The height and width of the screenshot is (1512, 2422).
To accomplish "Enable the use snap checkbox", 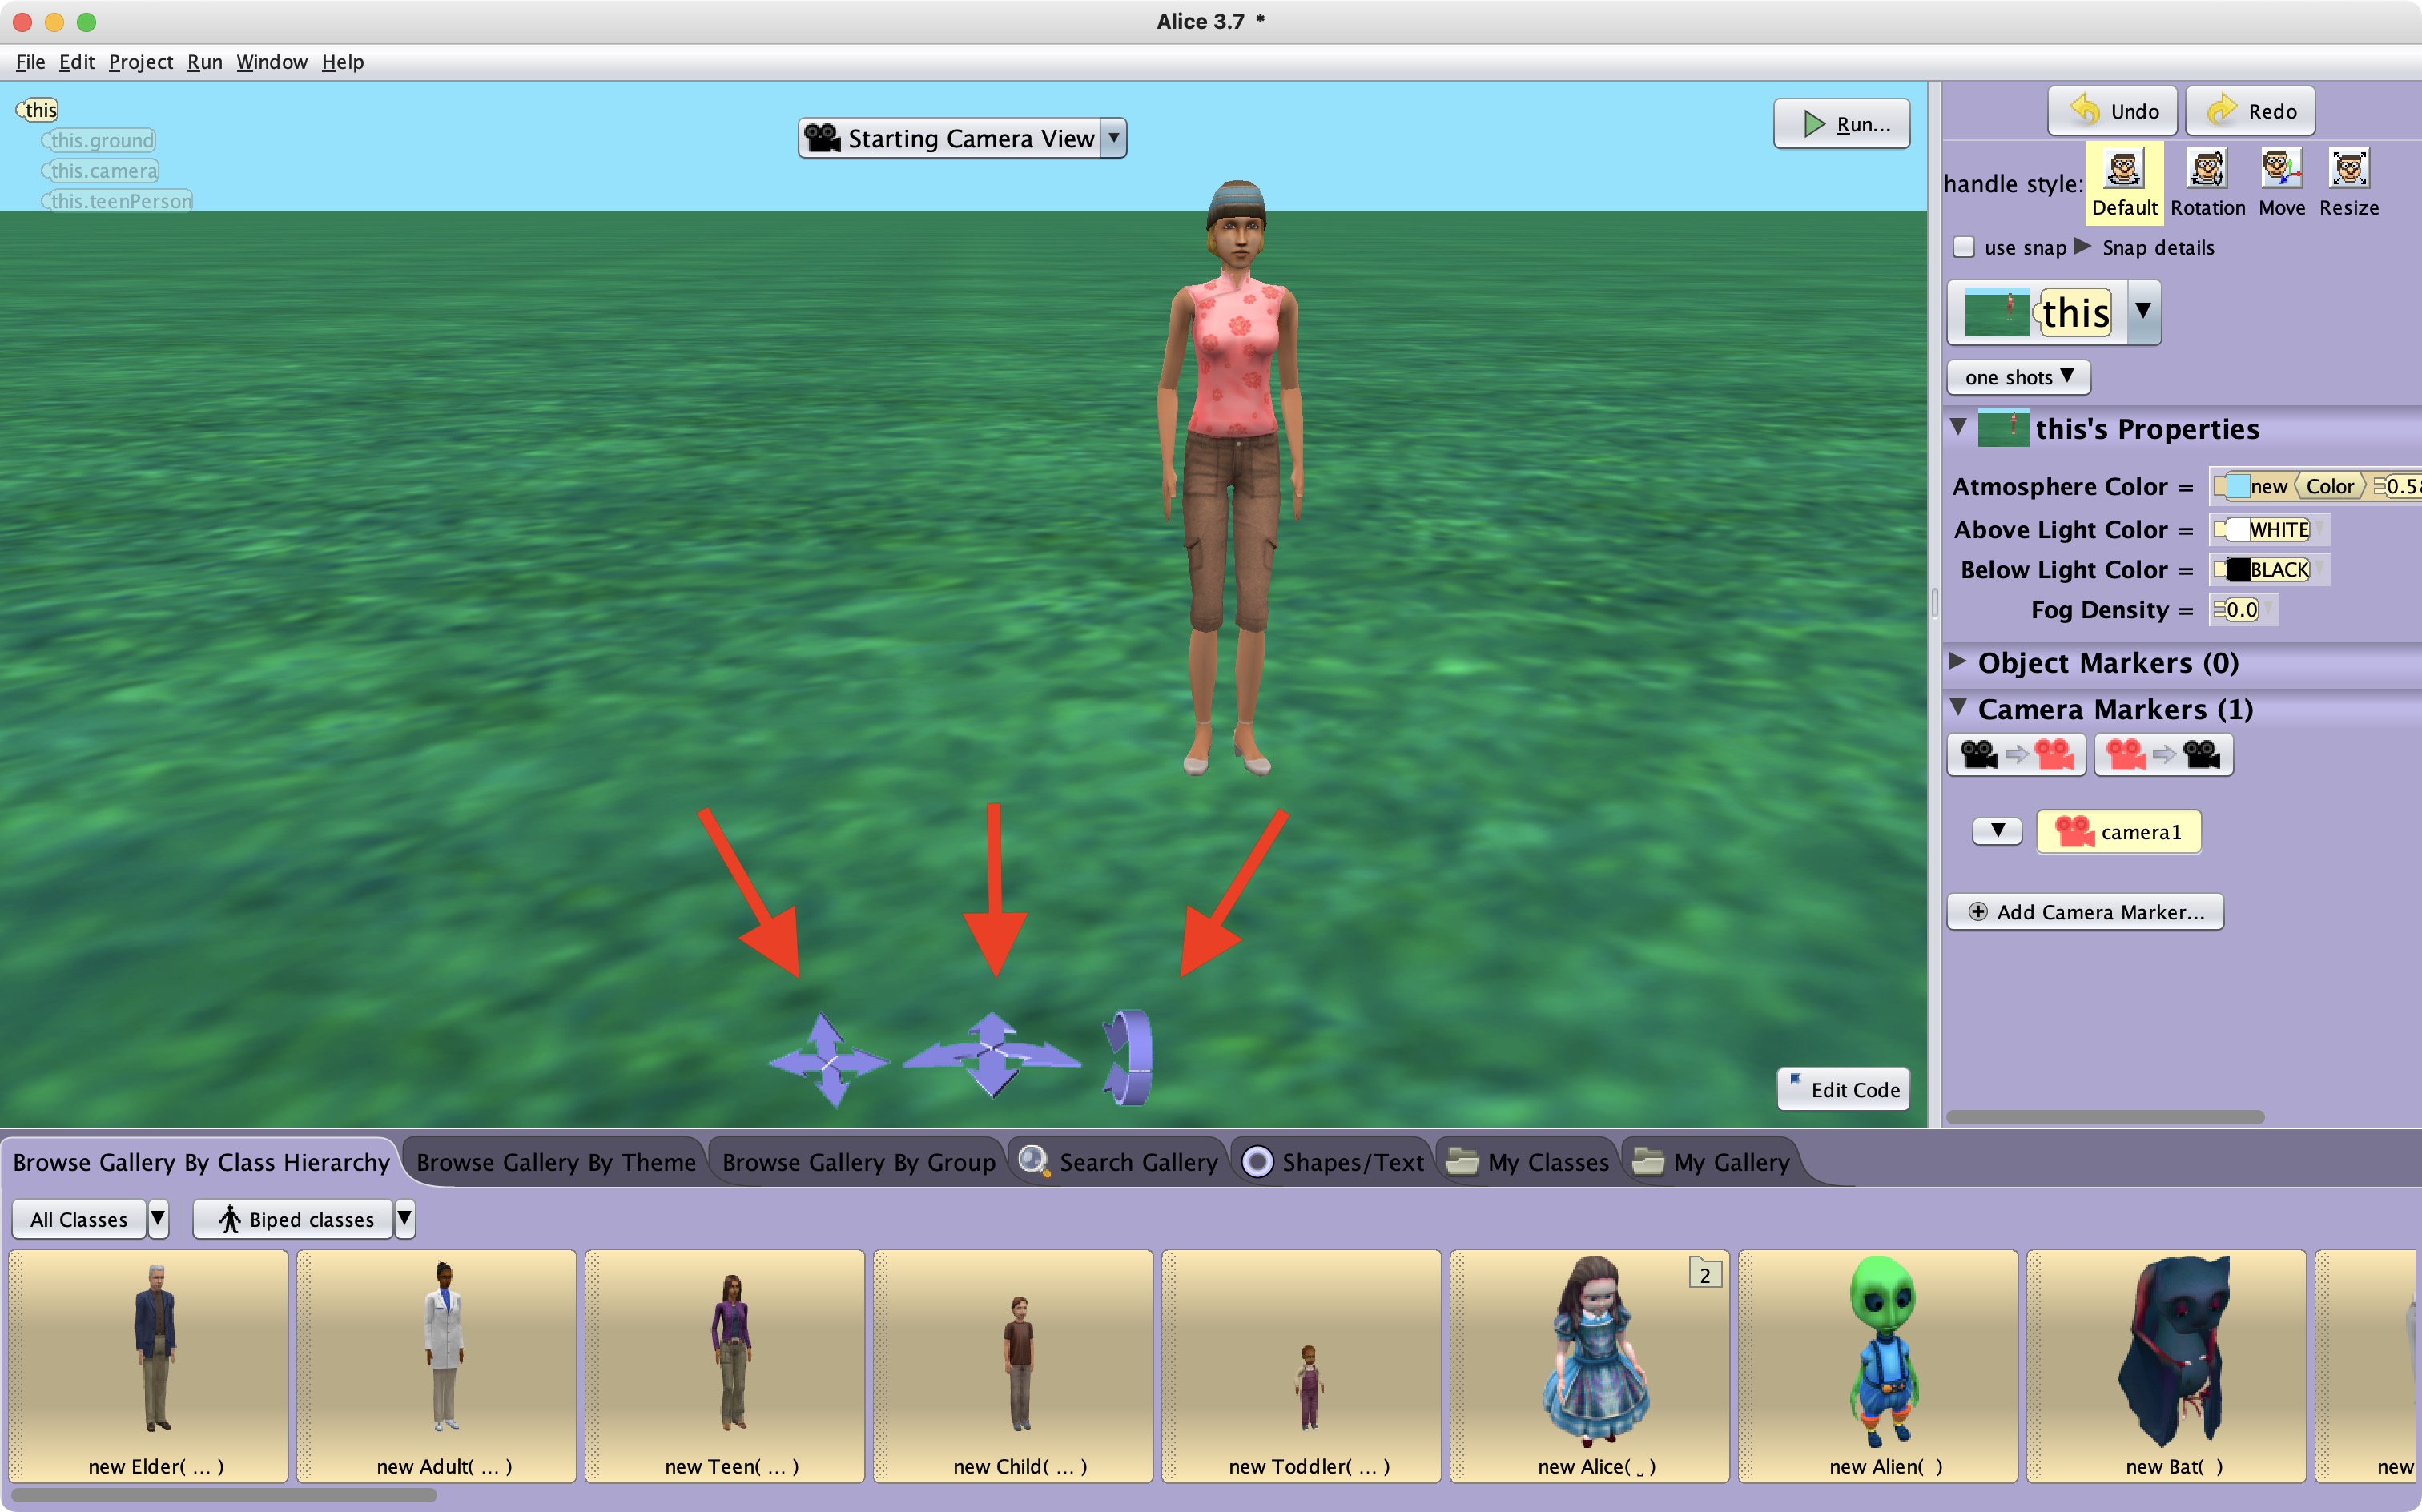I will (1963, 247).
